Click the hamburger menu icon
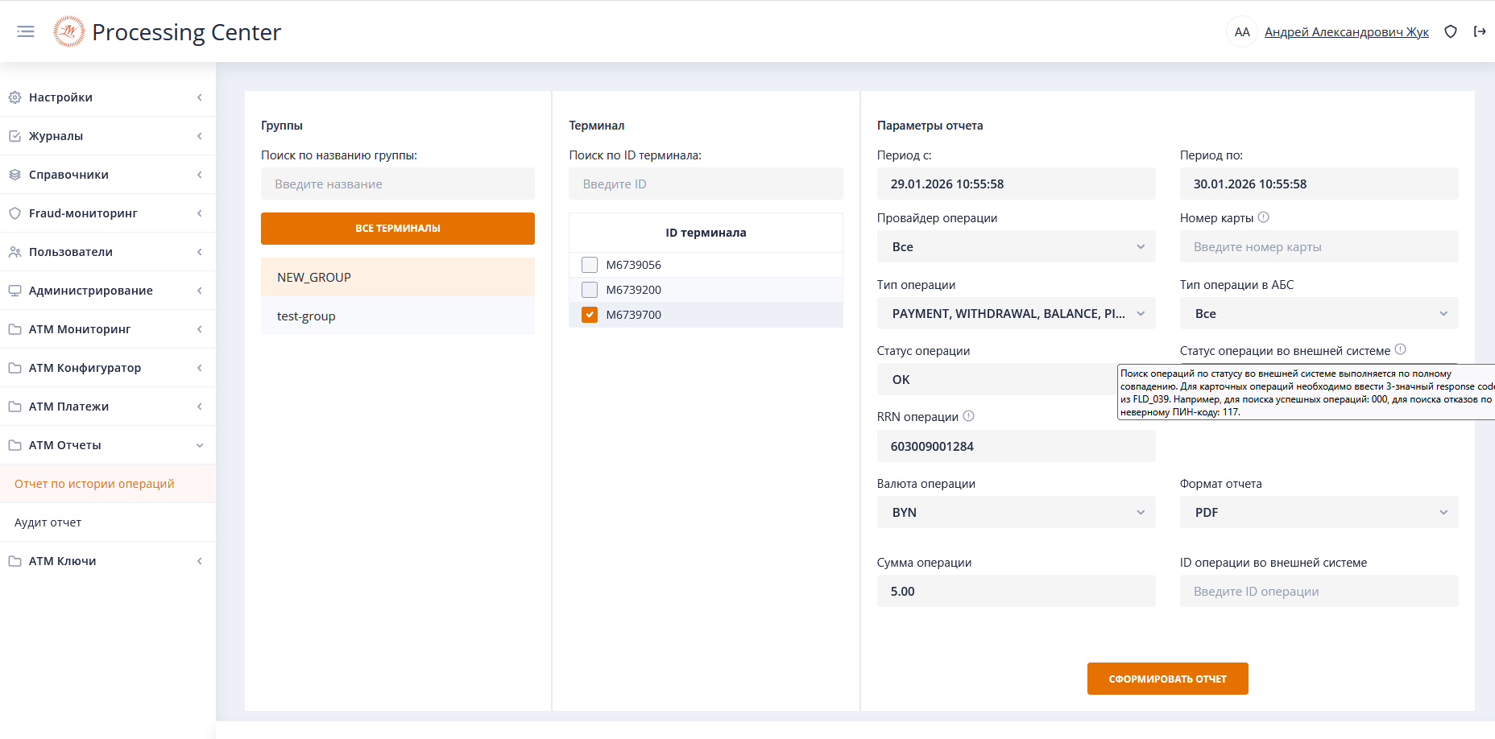 (x=26, y=31)
